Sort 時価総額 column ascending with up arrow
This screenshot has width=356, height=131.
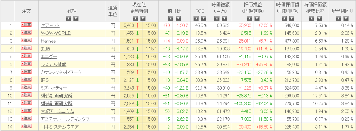217,18
